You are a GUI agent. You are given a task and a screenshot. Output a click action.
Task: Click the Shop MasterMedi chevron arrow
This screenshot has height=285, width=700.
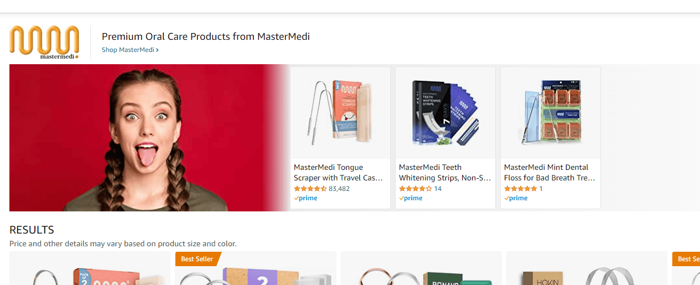[157, 50]
